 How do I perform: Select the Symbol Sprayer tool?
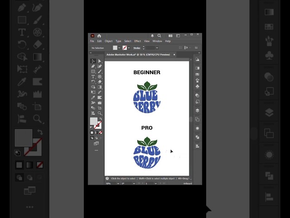[x=93, y=103]
